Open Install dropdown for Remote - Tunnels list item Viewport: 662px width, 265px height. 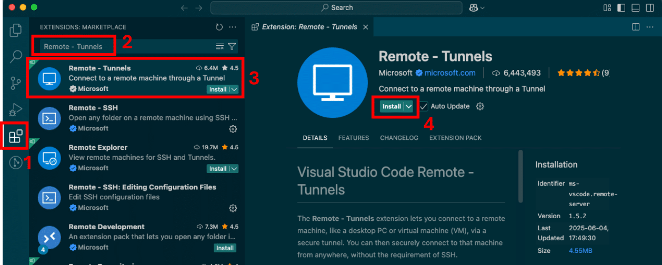(234, 89)
